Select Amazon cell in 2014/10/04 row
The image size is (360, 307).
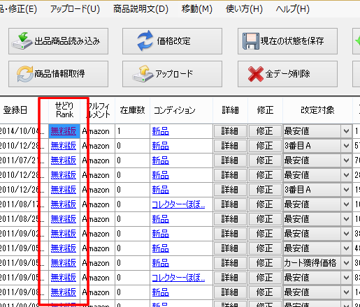[97, 131]
